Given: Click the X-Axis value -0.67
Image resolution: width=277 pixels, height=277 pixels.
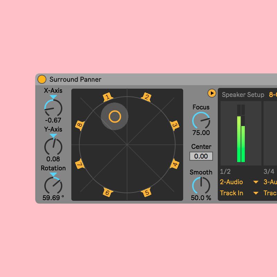Looking at the screenshot, I should [53, 120].
